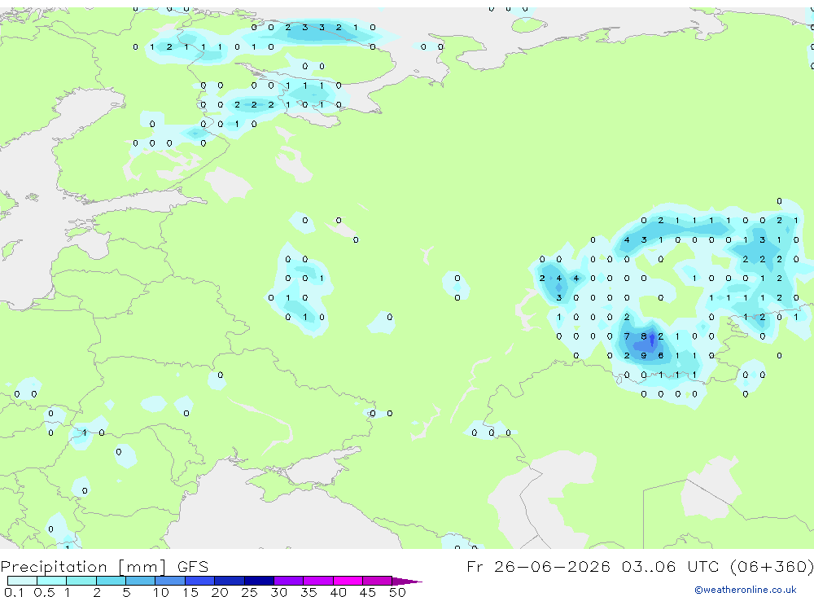This screenshot has width=814, height=597.
Task: Click the purple arrow tip above 50 mm
Action: pyautogui.click(x=407, y=581)
